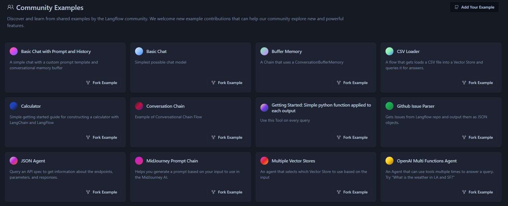The width and height of the screenshot is (508, 206).
Task: Click the Conversation Chain red circle icon
Action: point(139,106)
